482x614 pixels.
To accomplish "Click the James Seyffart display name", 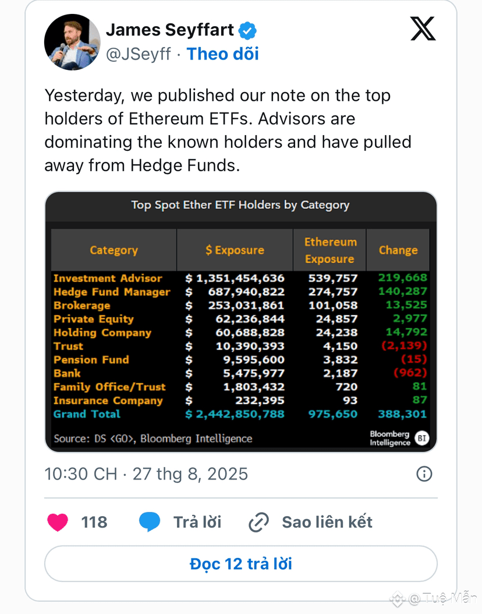I will (x=170, y=30).
